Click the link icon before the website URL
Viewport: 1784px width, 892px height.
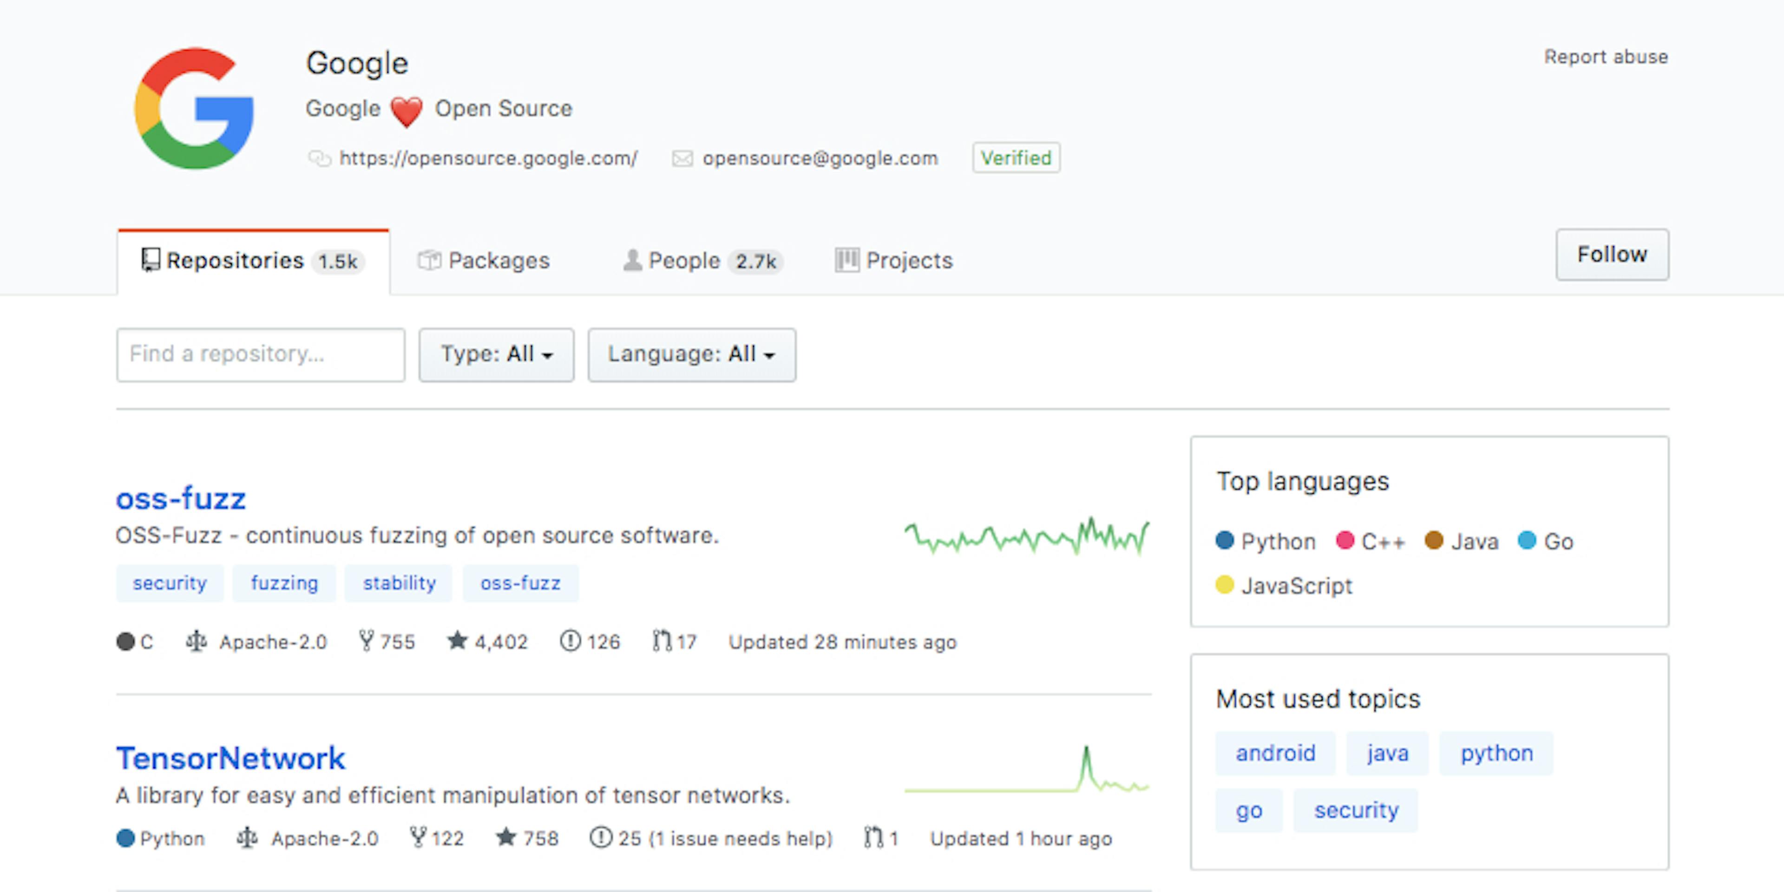[320, 158]
